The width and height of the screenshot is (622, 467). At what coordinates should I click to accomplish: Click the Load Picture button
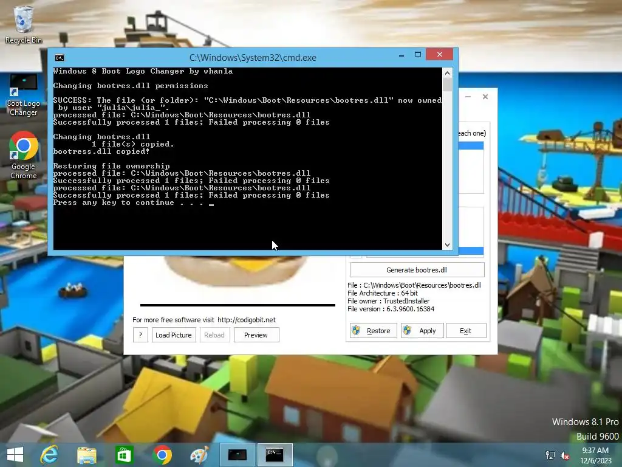point(174,335)
